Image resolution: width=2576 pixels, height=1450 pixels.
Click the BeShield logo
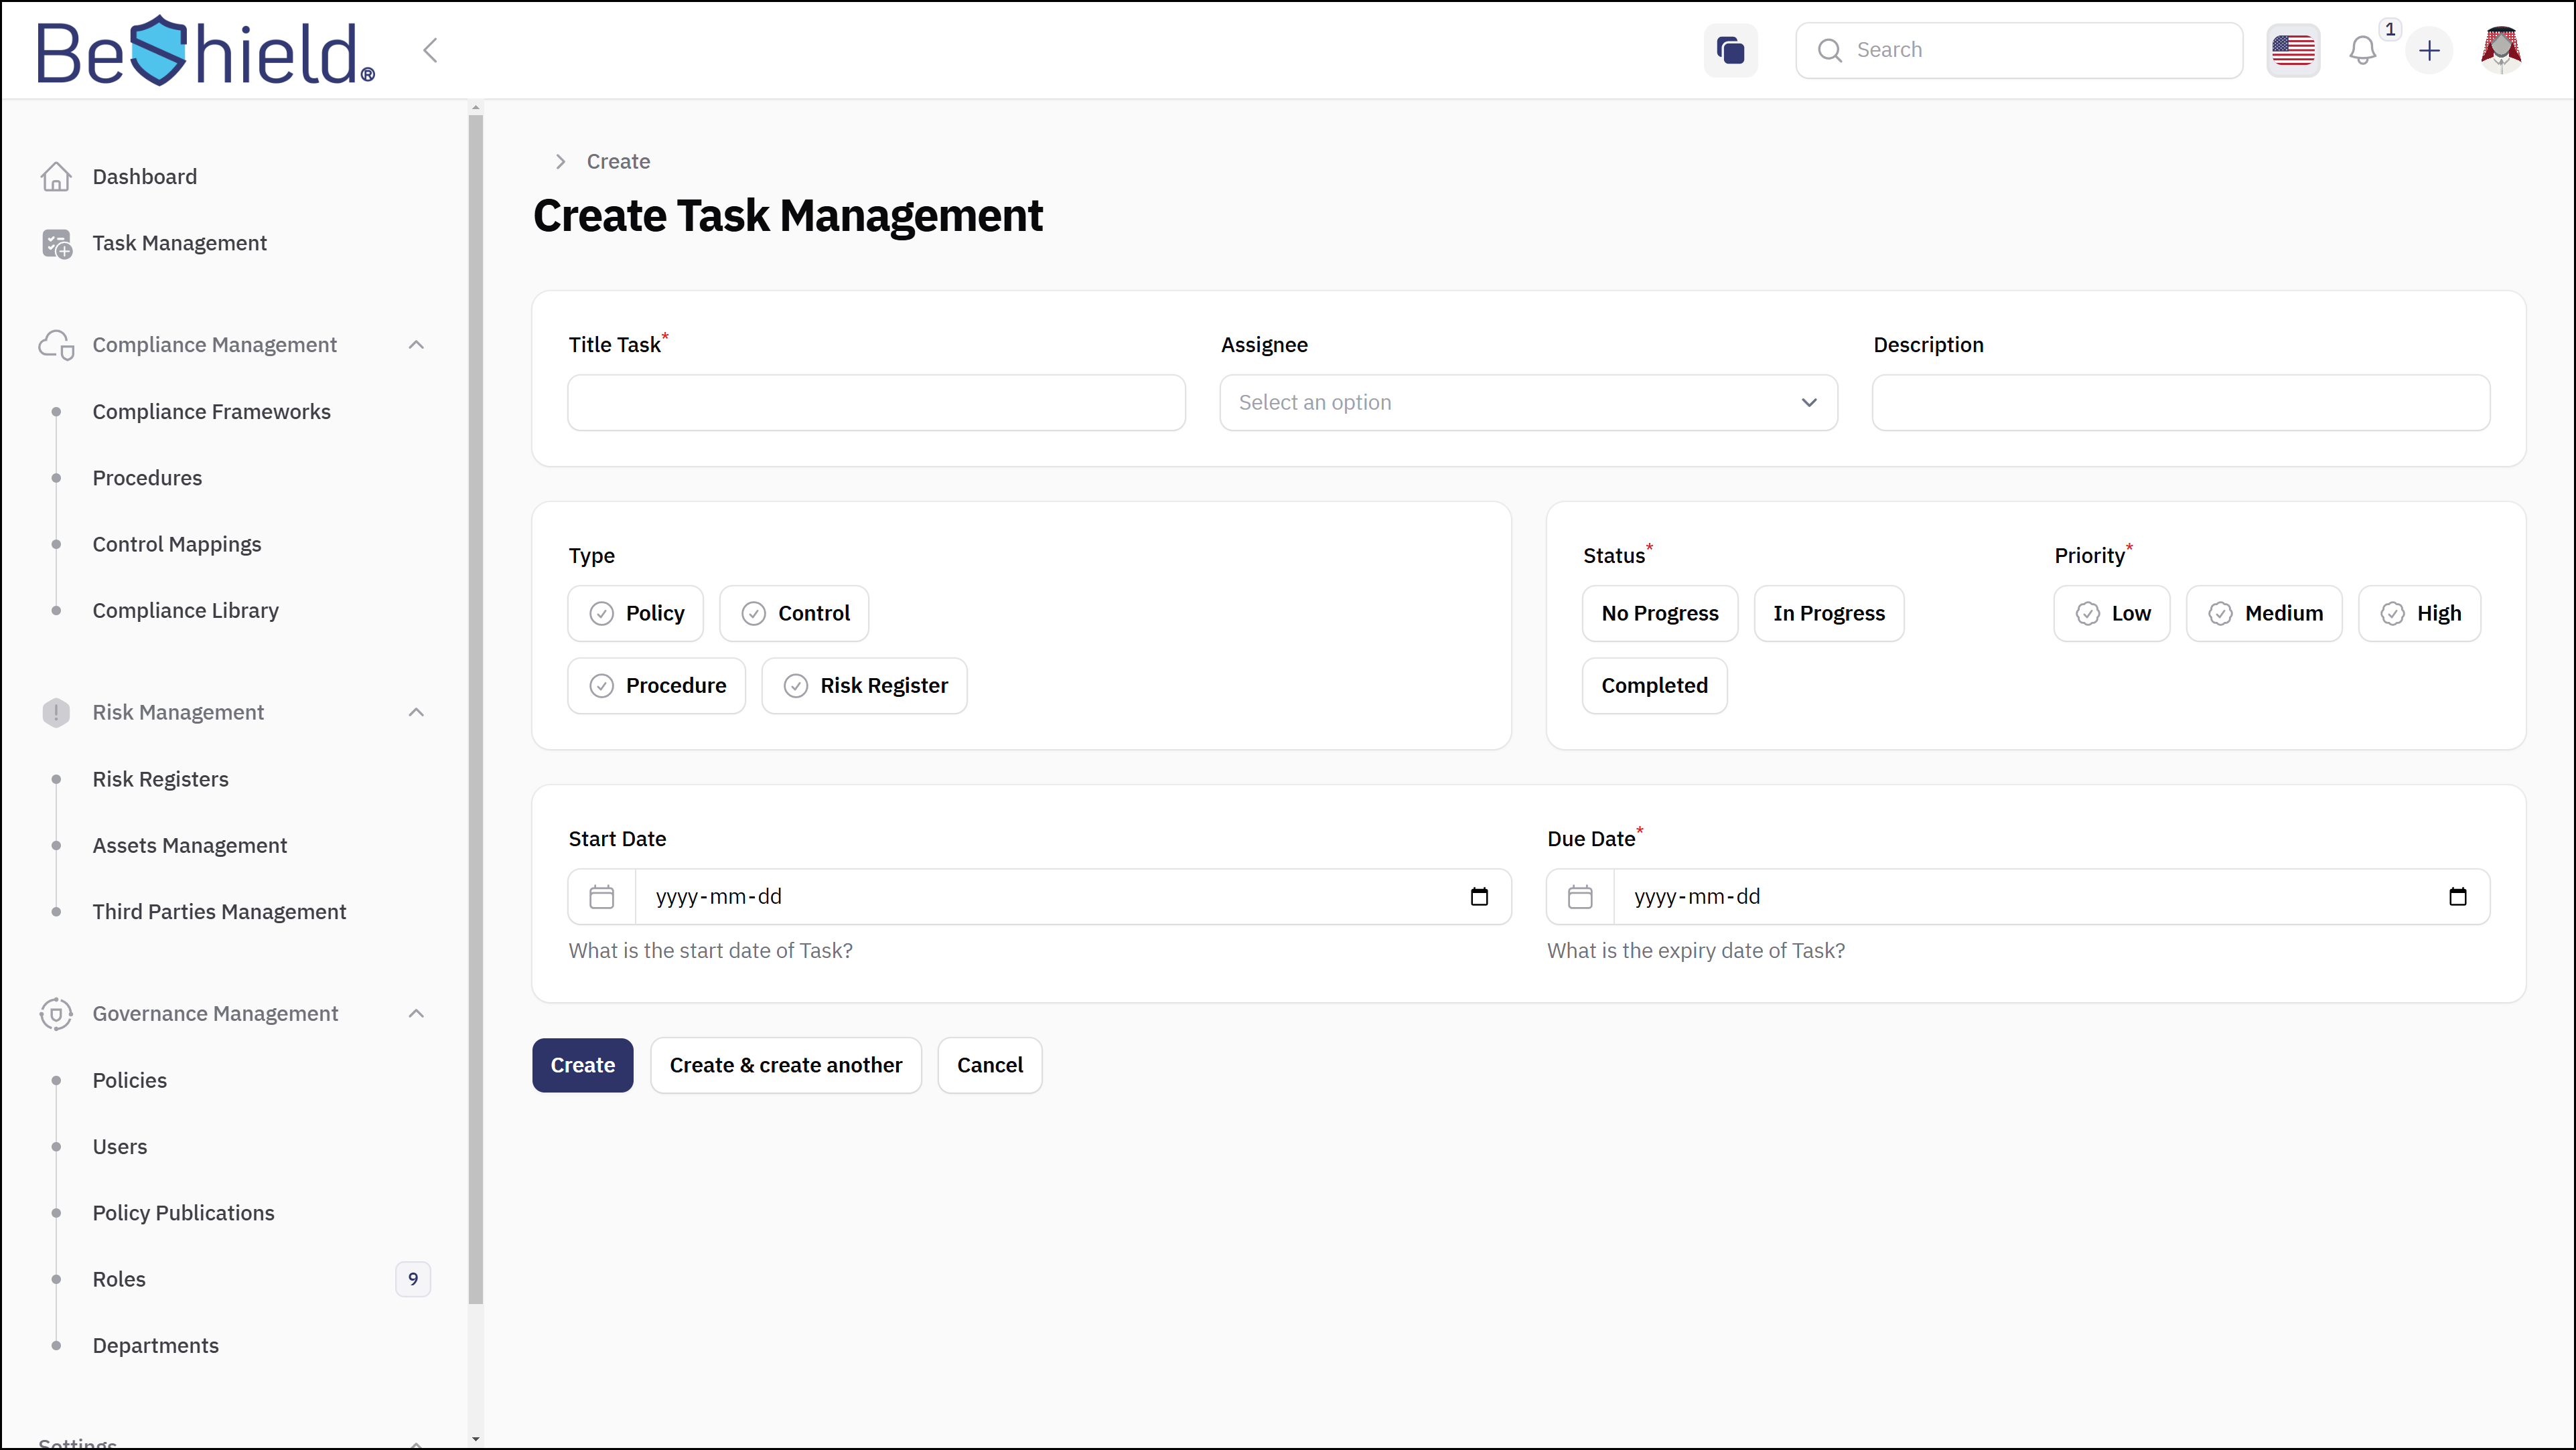[206, 50]
